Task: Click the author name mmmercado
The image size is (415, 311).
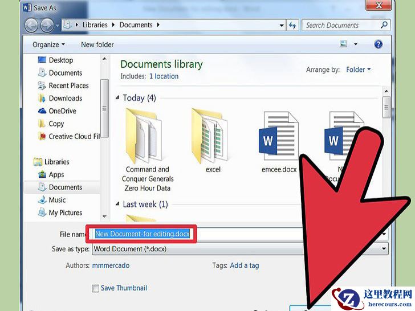Action: point(111,265)
